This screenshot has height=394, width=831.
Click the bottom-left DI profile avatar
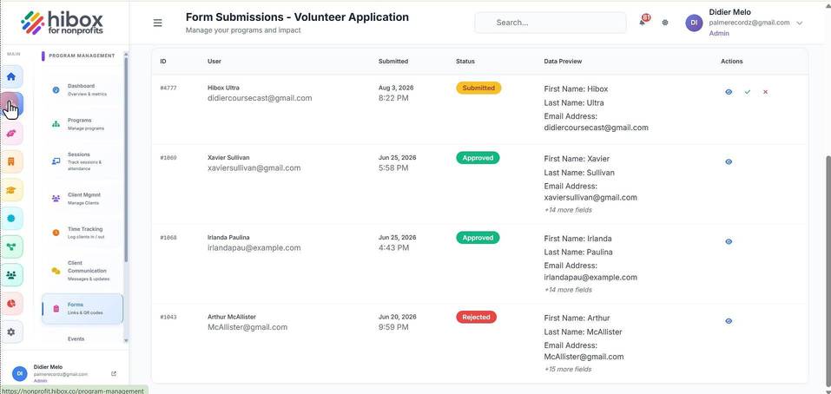[20, 373]
